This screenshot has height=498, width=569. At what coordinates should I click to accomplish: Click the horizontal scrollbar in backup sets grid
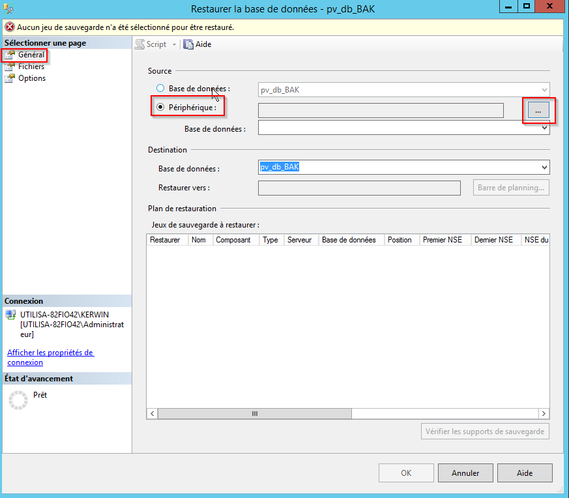click(x=255, y=414)
